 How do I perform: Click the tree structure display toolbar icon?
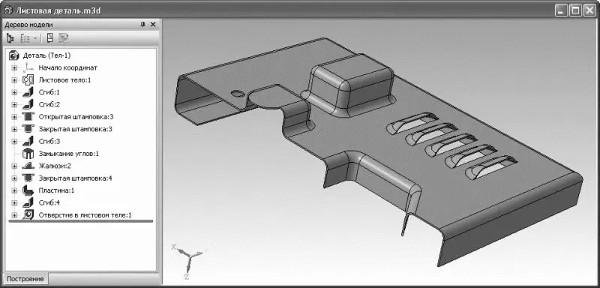(10, 37)
